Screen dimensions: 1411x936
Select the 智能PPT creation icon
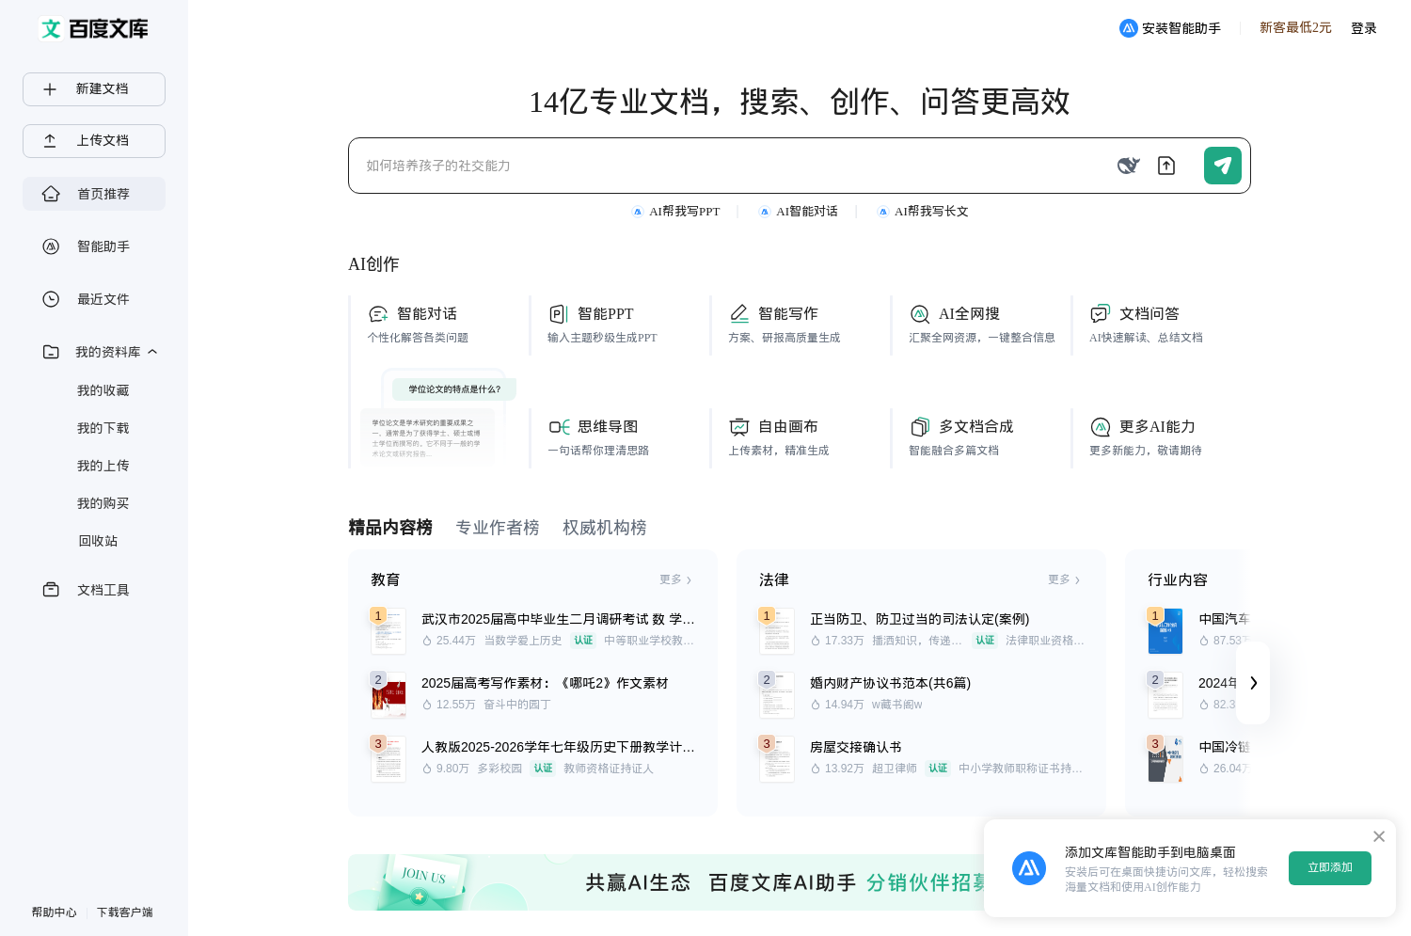click(559, 313)
